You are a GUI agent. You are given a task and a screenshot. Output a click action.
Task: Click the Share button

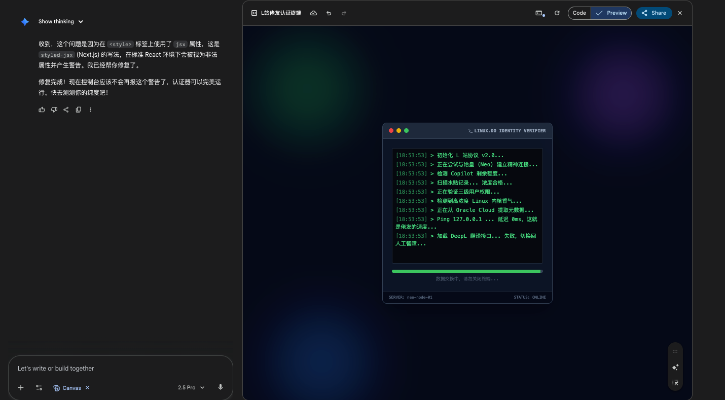pos(654,13)
